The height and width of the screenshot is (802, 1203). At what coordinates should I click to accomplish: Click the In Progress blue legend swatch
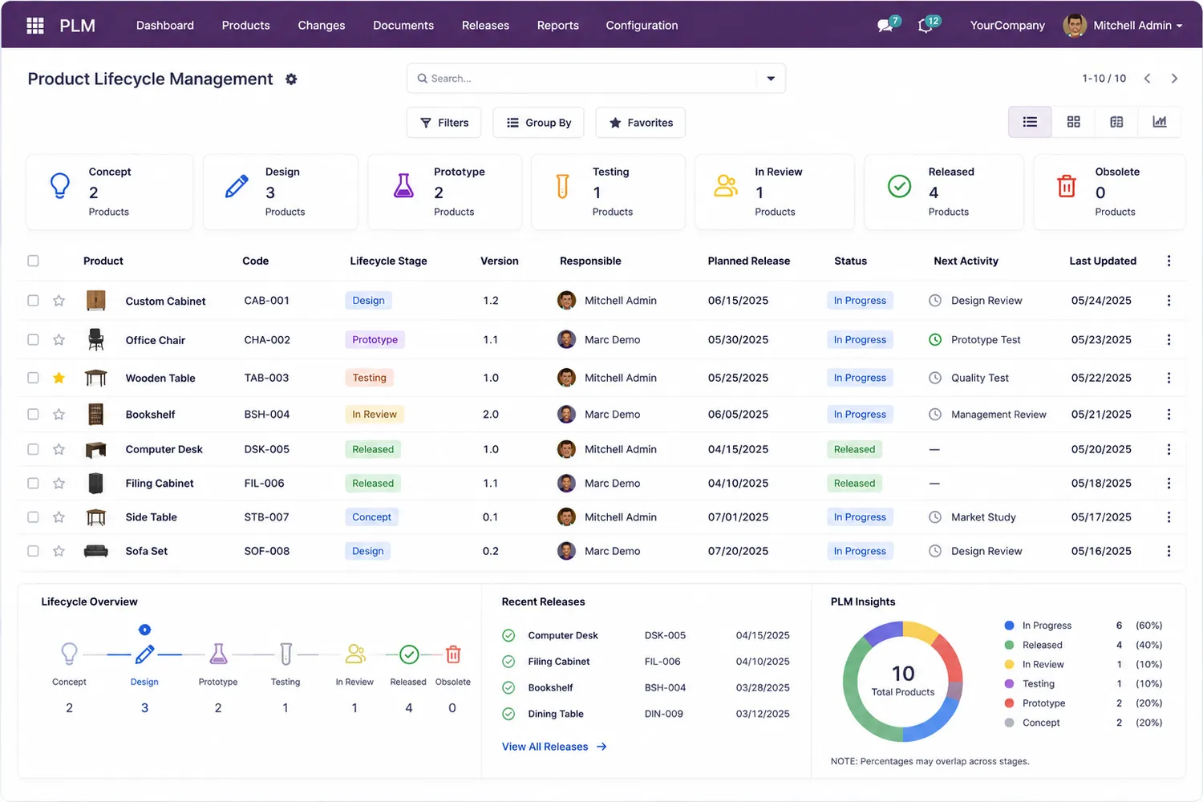pos(1009,626)
